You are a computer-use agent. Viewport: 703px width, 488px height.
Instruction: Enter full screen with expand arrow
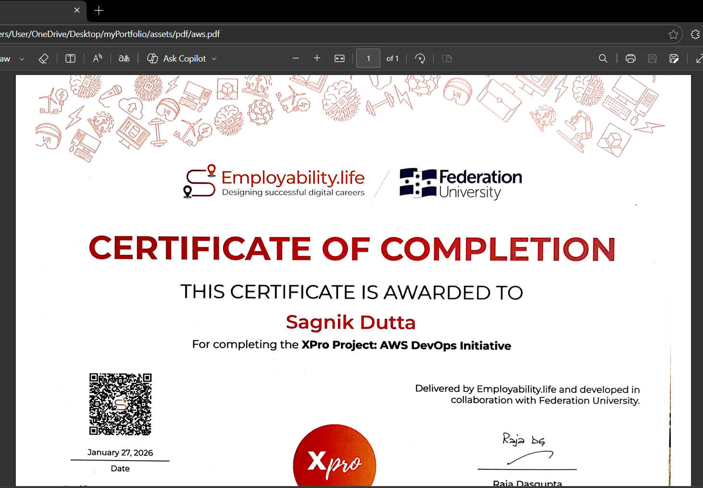699,59
